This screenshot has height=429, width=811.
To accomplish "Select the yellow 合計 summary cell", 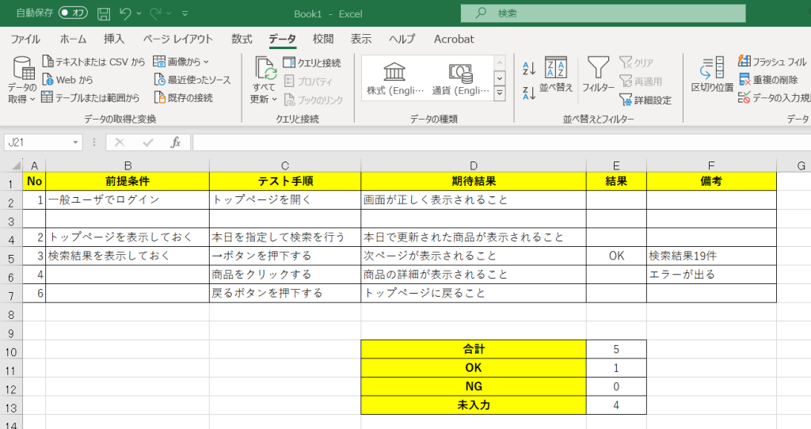I will click(x=474, y=349).
